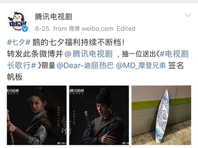Open the 长歌行 surfboard photo
Viewport: 198px width, 148px height.
click(161, 115)
